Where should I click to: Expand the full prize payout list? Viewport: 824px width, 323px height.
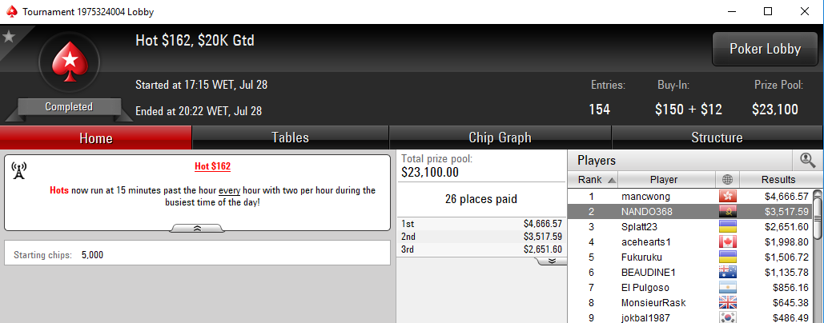coord(551,261)
